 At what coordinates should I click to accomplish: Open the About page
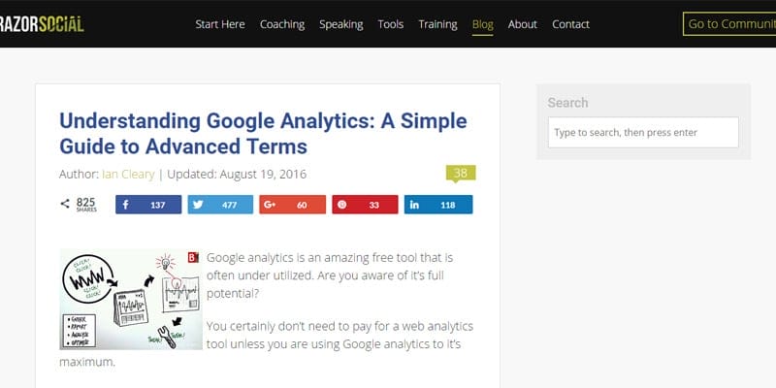(522, 24)
